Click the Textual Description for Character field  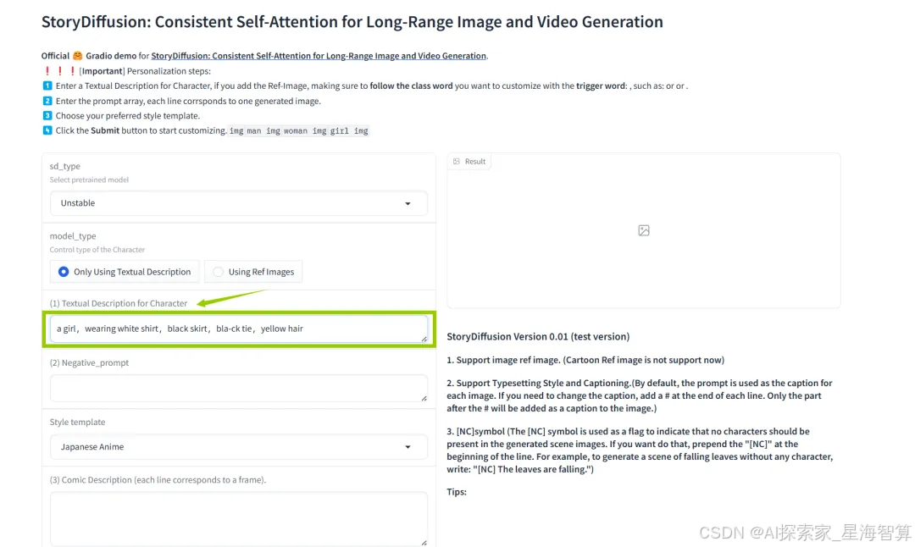tap(239, 329)
